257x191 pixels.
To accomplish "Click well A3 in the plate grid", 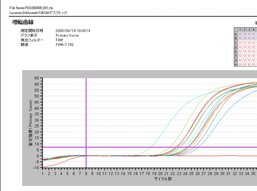I will tap(249, 34).
